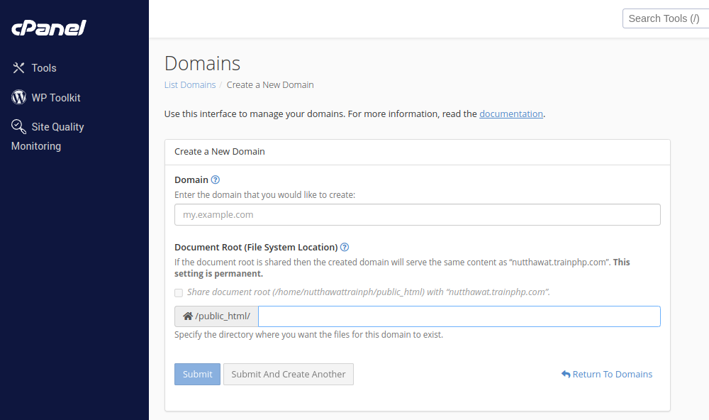Select Site Quality Monitoring in the sidebar
Image resolution: width=709 pixels, height=420 pixels.
pyautogui.click(x=57, y=127)
